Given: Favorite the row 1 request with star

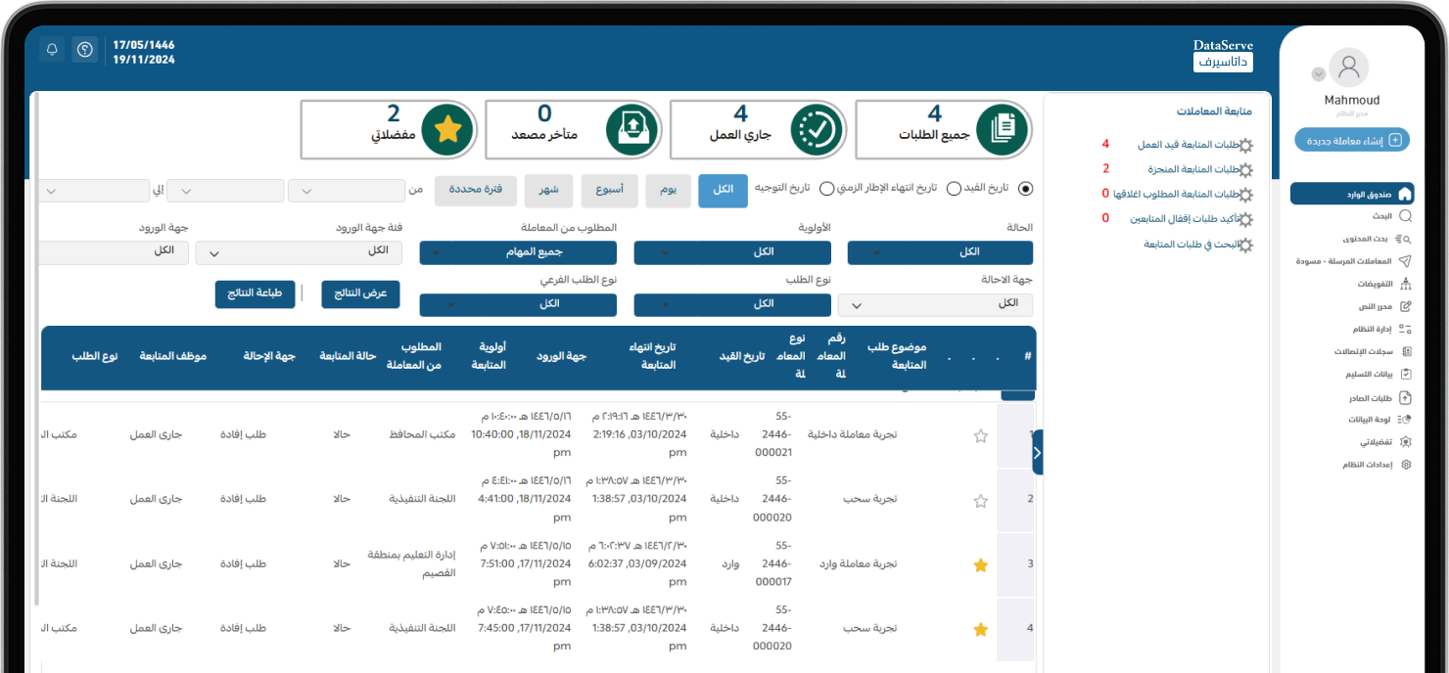Looking at the screenshot, I should 981,436.
